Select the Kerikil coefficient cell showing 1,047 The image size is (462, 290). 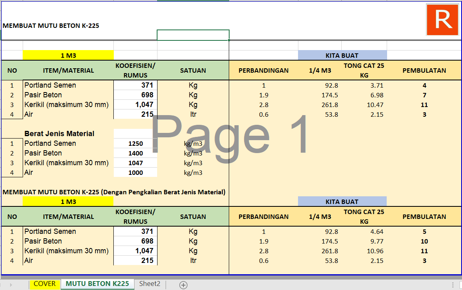pos(135,105)
